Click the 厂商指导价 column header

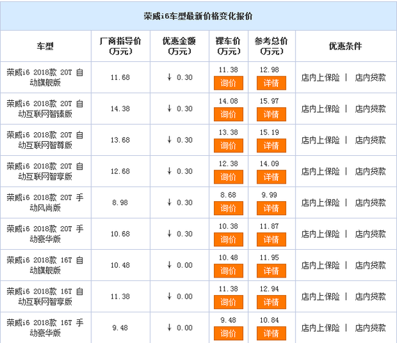(x=120, y=46)
